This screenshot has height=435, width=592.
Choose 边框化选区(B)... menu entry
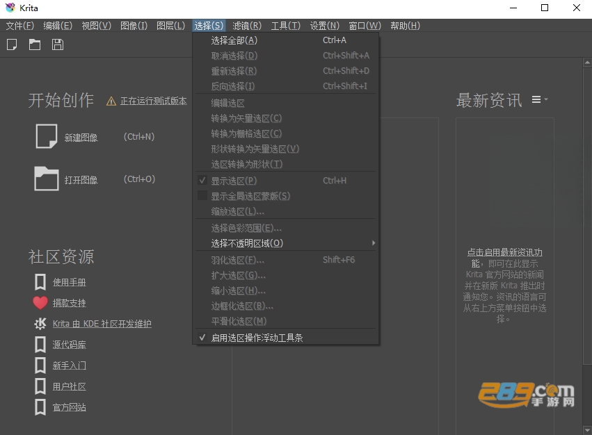(x=286, y=306)
